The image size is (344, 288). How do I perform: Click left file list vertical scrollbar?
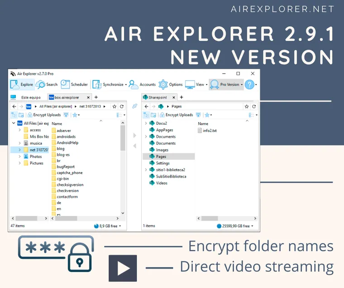coord(123,138)
